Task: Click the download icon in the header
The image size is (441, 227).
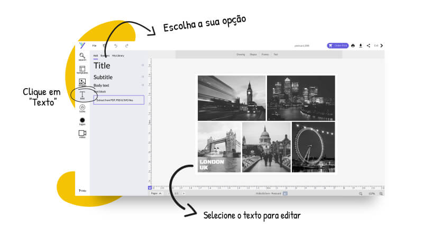Action: 361,45
